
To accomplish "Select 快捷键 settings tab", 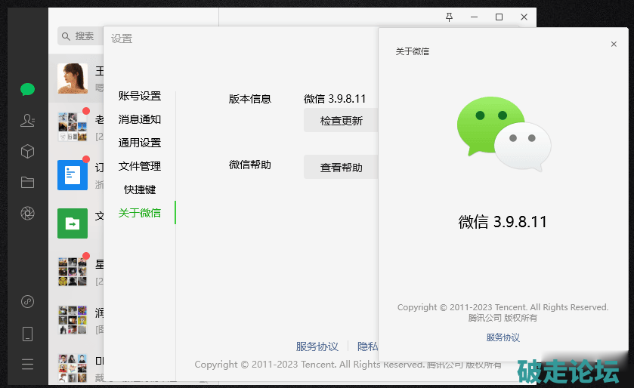I will (139, 189).
